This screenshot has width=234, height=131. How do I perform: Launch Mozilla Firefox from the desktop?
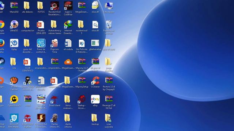click(2, 43)
